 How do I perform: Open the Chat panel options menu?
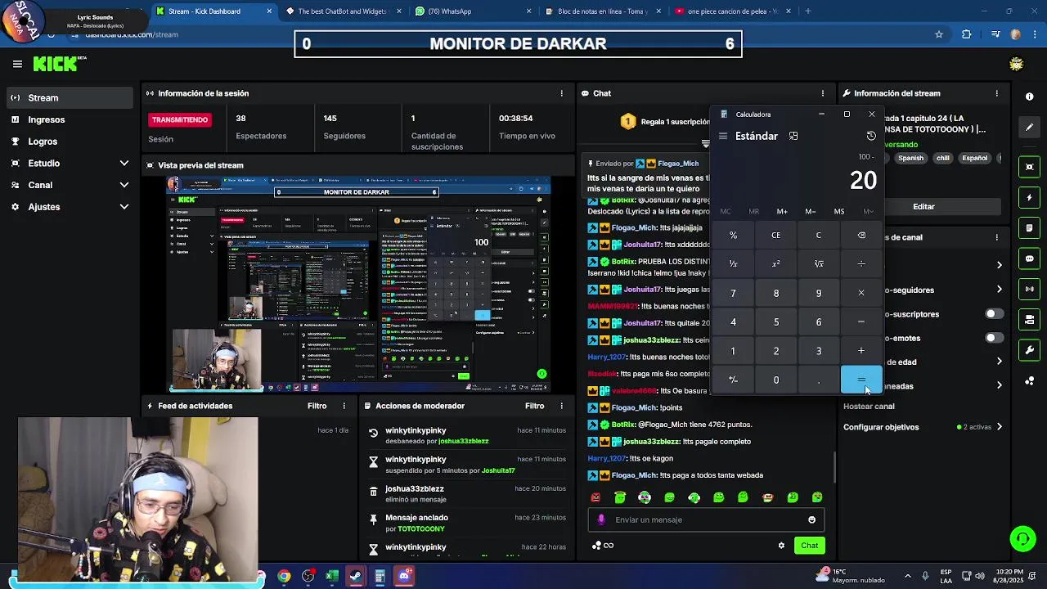[x=823, y=93]
